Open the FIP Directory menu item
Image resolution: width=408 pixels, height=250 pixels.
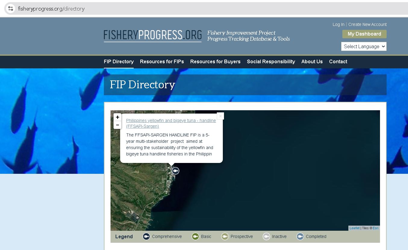[119, 61]
